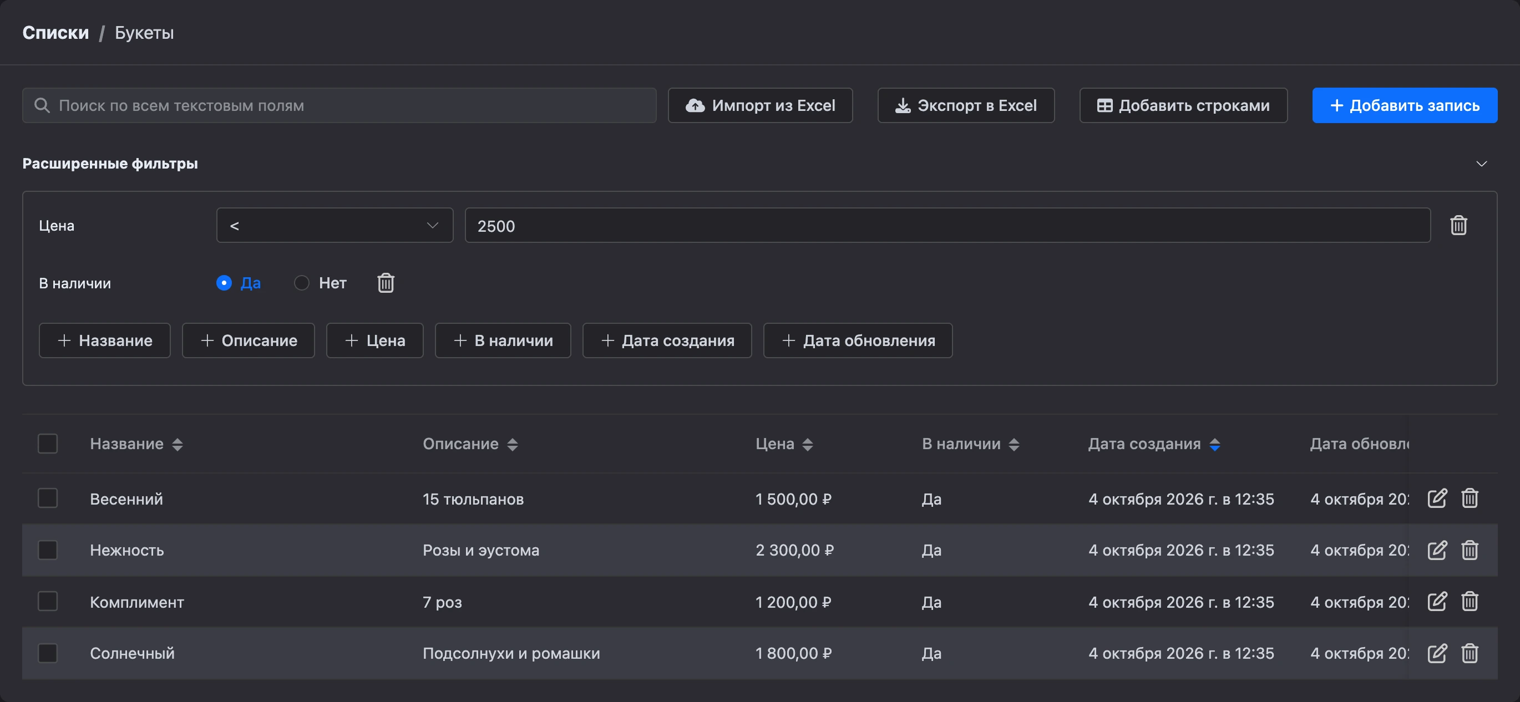The image size is (1520, 702).
Task: Delete the Солнечный bouquet
Action: [1470, 653]
